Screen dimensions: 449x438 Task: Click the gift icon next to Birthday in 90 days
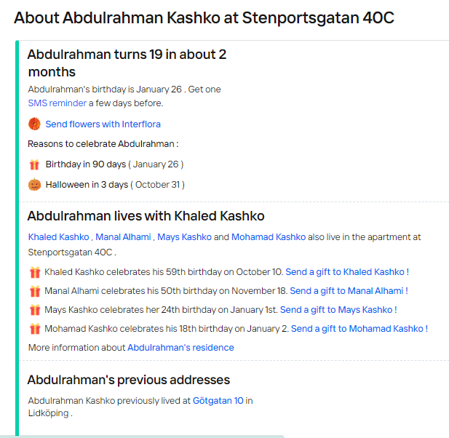[34, 164]
